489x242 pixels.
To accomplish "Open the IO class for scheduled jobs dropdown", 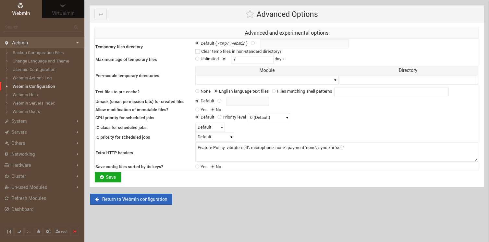I will click(x=210, y=127).
